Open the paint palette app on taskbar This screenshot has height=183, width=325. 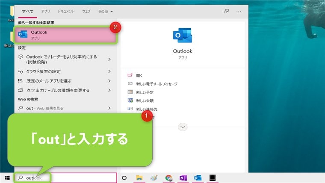pos(154,178)
